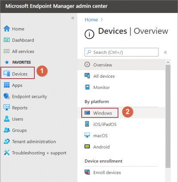The height and width of the screenshot is (182, 178).
Task: Click the Reports screen icon
Action: [x=7, y=107]
